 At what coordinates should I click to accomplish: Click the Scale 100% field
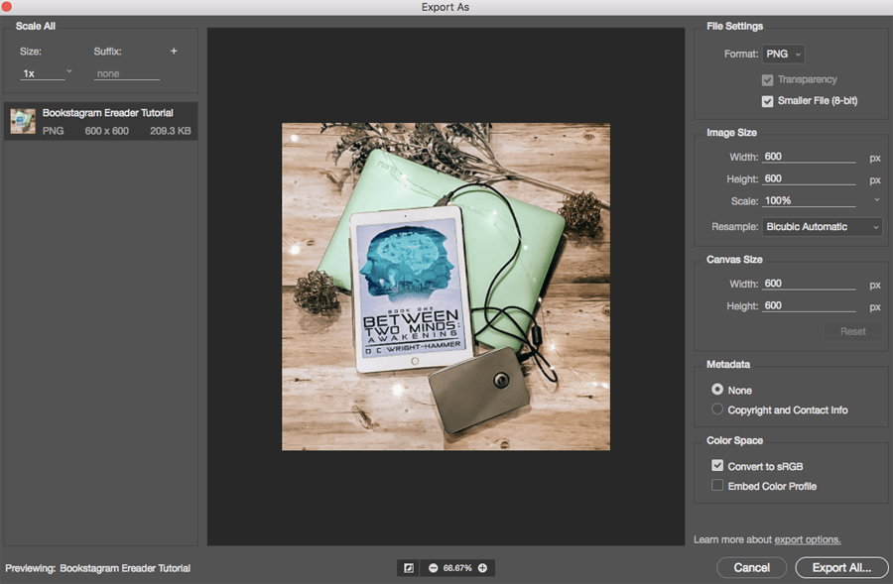tap(809, 201)
